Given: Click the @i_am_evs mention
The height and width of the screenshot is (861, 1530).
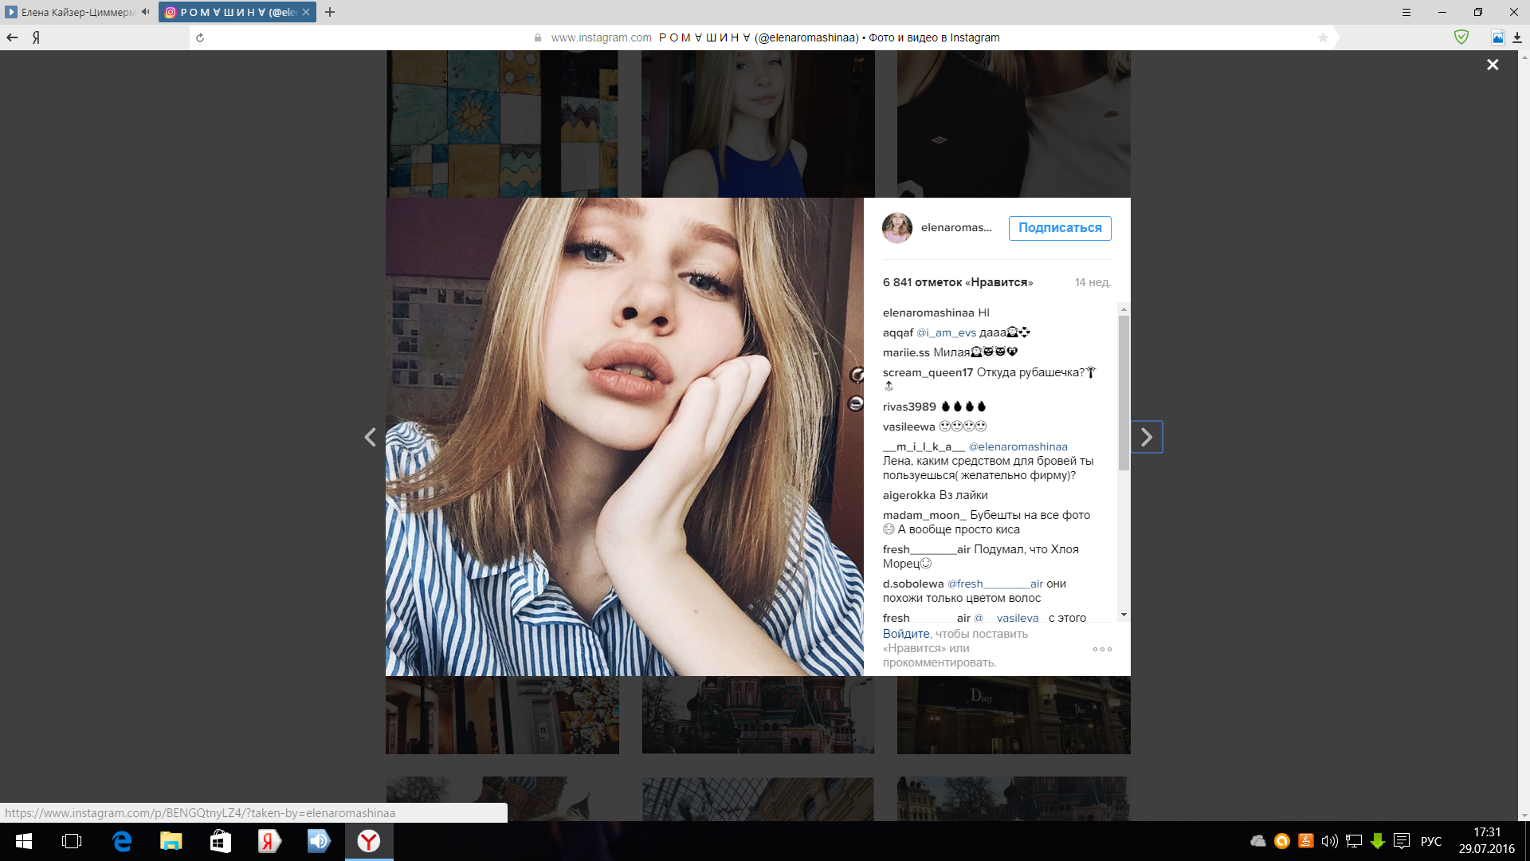Looking at the screenshot, I should pos(946,332).
